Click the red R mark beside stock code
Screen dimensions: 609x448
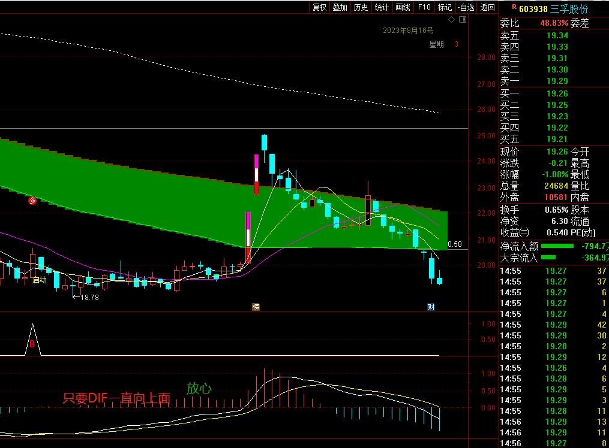pyautogui.click(x=514, y=7)
